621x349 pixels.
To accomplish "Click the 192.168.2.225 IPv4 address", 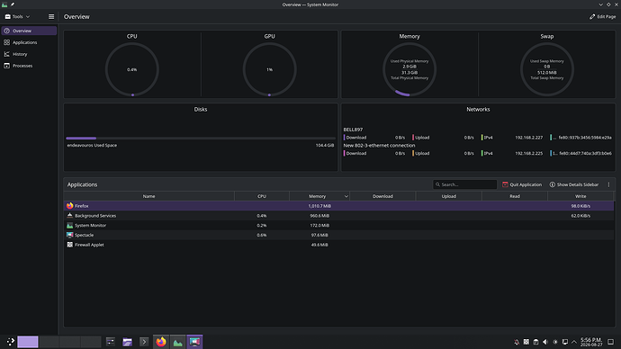I will pos(528,153).
